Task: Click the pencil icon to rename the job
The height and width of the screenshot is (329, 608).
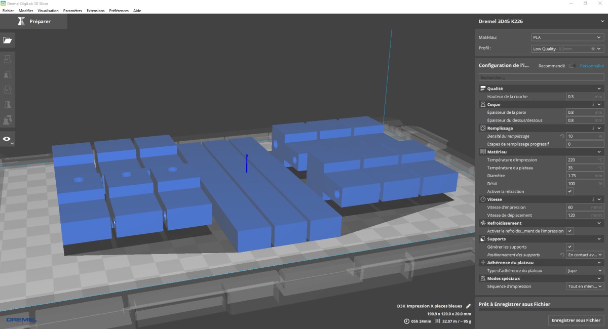Action: tap(469, 306)
